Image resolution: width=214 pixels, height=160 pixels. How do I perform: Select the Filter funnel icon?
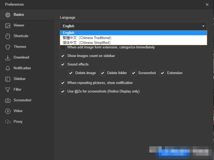(8, 90)
